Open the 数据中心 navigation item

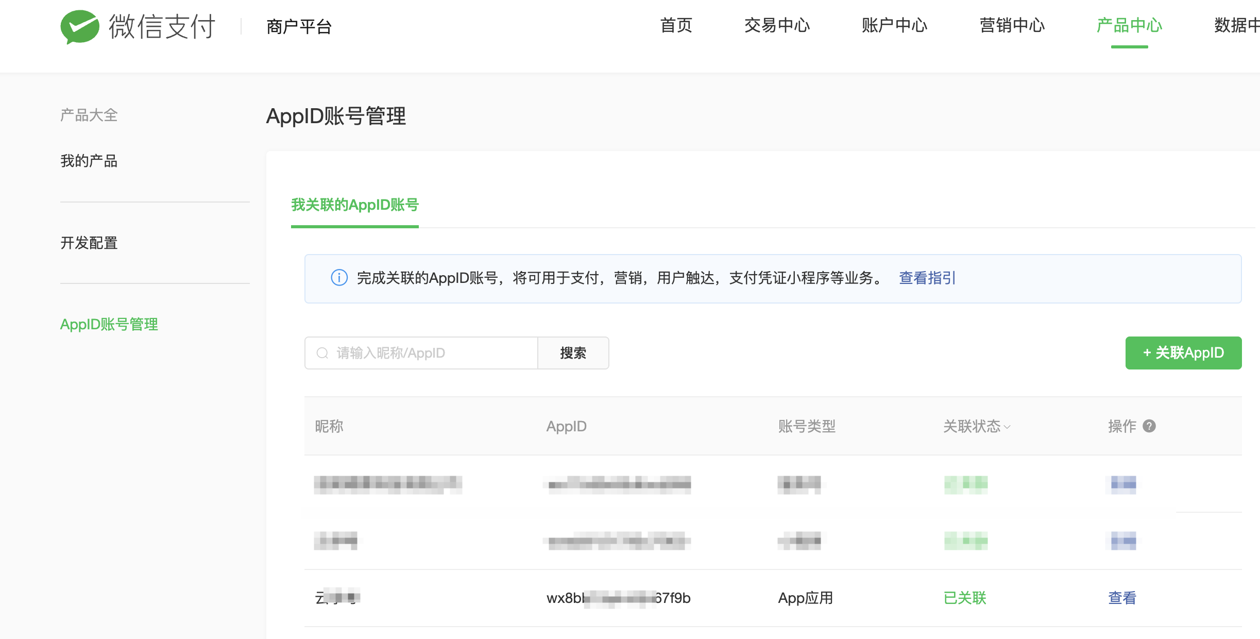(x=1236, y=25)
